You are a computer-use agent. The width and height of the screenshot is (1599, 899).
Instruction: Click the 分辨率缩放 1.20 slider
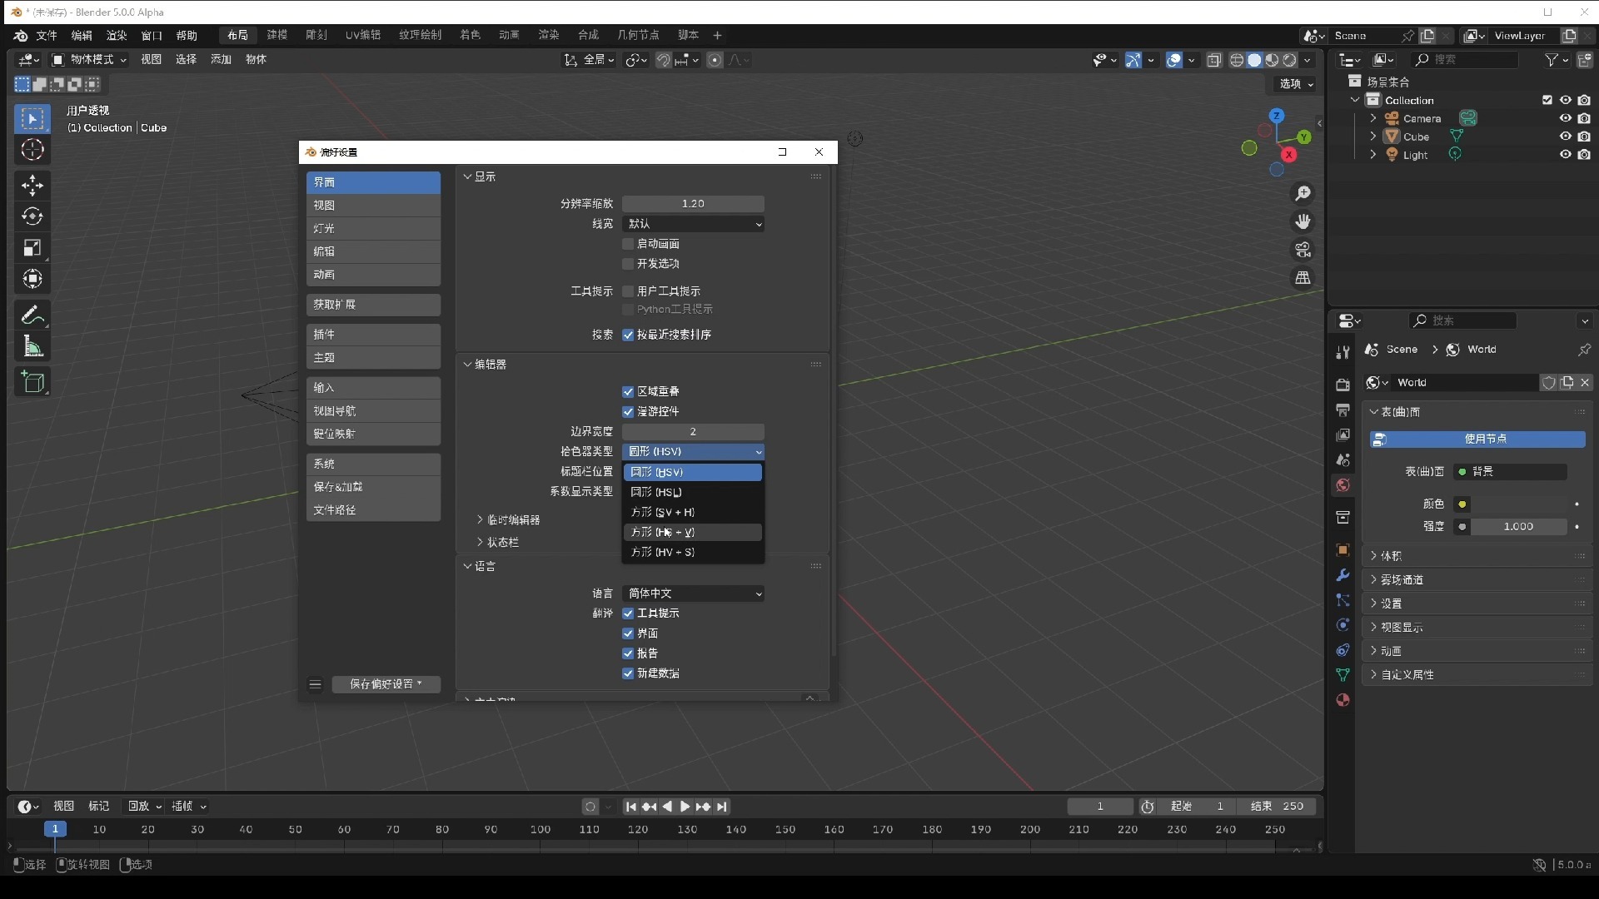(693, 204)
